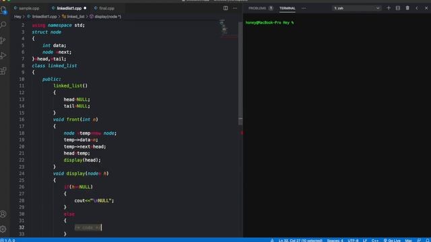Click 'void display(node* h)' on line 24
This screenshot has width=431, height=242.
(x=81, y=173)
